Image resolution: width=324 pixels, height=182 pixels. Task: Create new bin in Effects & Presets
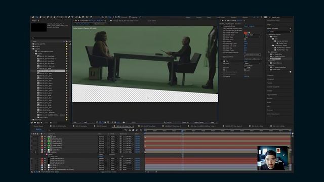[290, 72]
